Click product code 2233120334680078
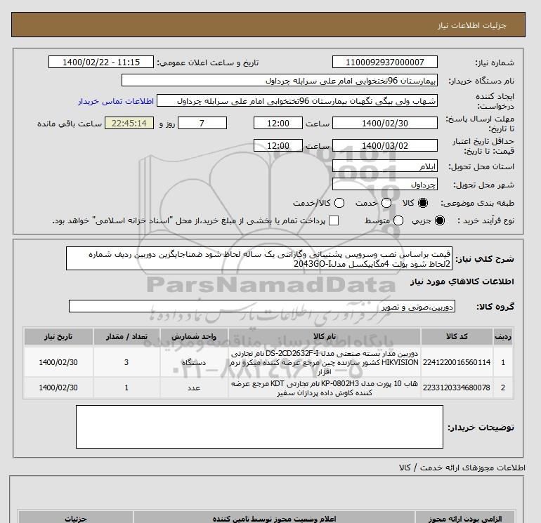Screen dimensions: 541x523 (457, 388)
